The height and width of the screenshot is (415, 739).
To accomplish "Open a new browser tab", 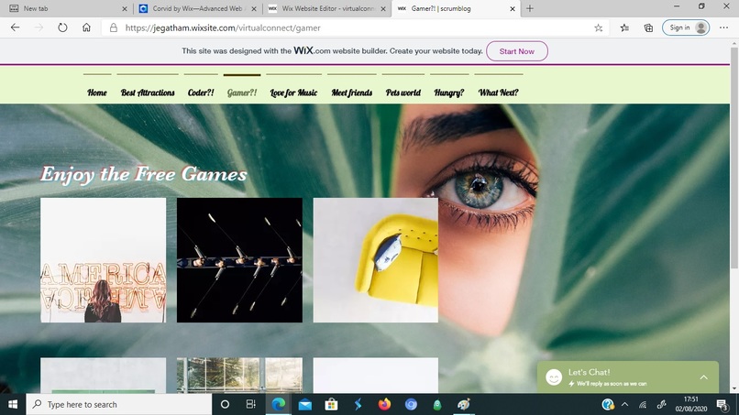I will 530,8.
